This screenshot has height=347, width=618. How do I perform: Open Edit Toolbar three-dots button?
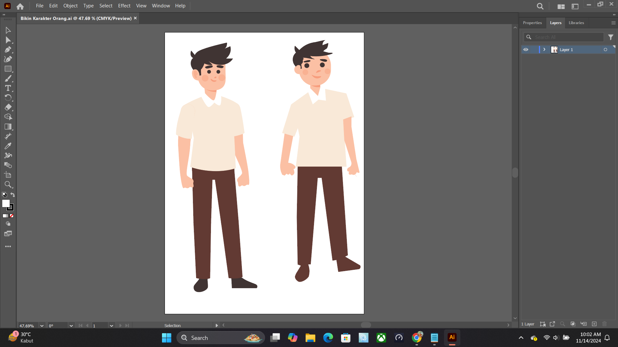(x=8, y=247)
